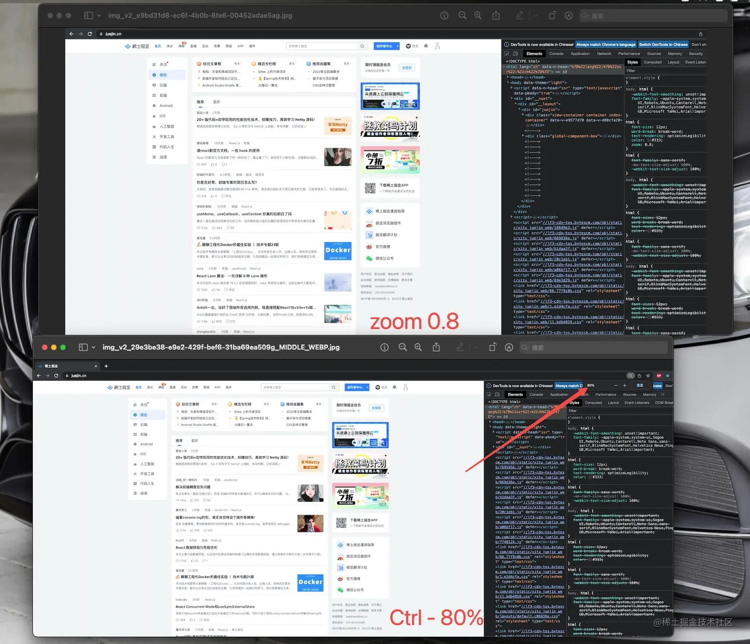
Task: Collapse the body node in back window DOM tree
Action: click(508, 83)
